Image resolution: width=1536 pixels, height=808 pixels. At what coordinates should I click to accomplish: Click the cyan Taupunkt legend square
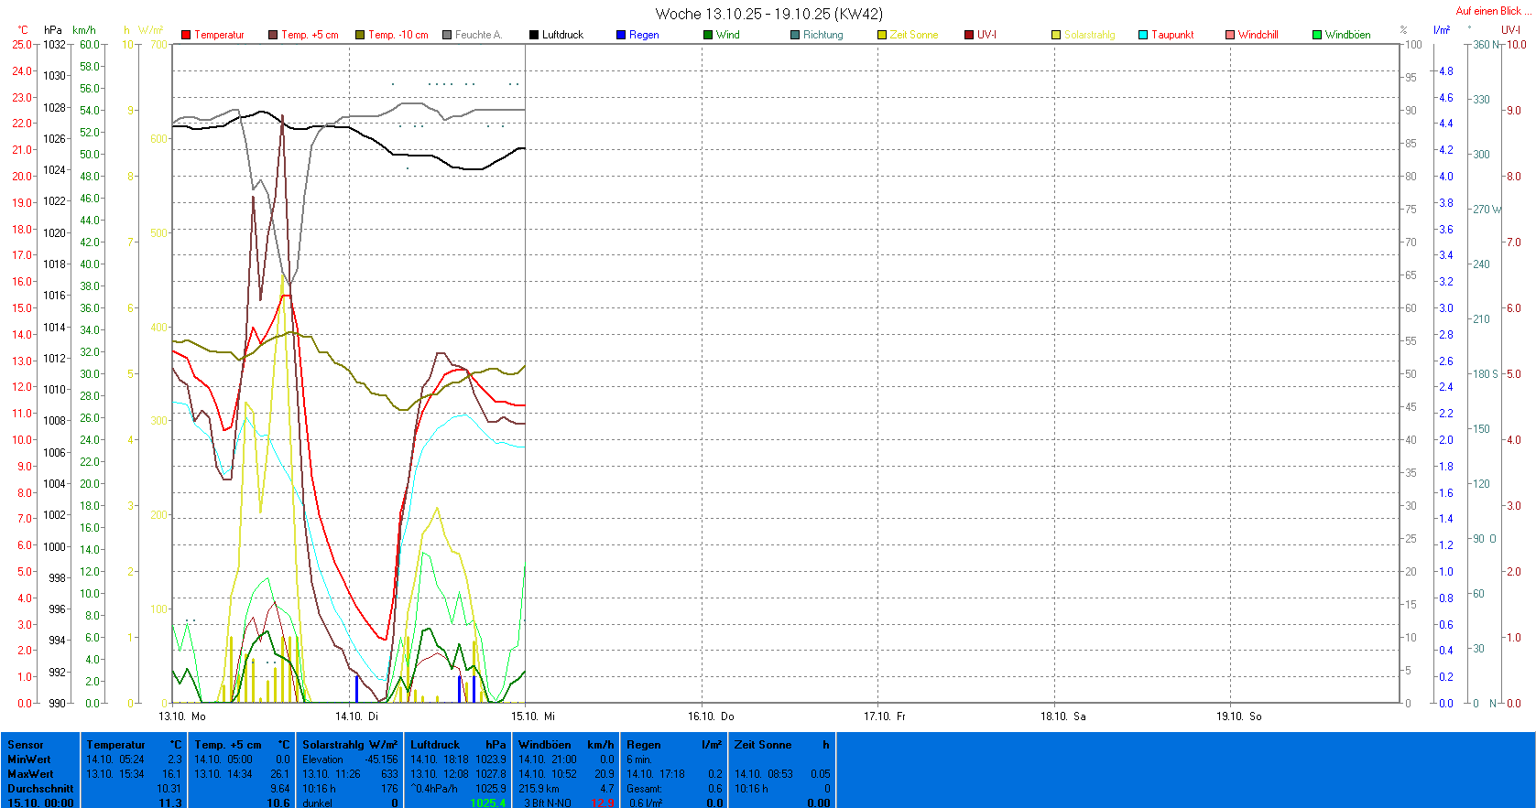point(1143,35)
